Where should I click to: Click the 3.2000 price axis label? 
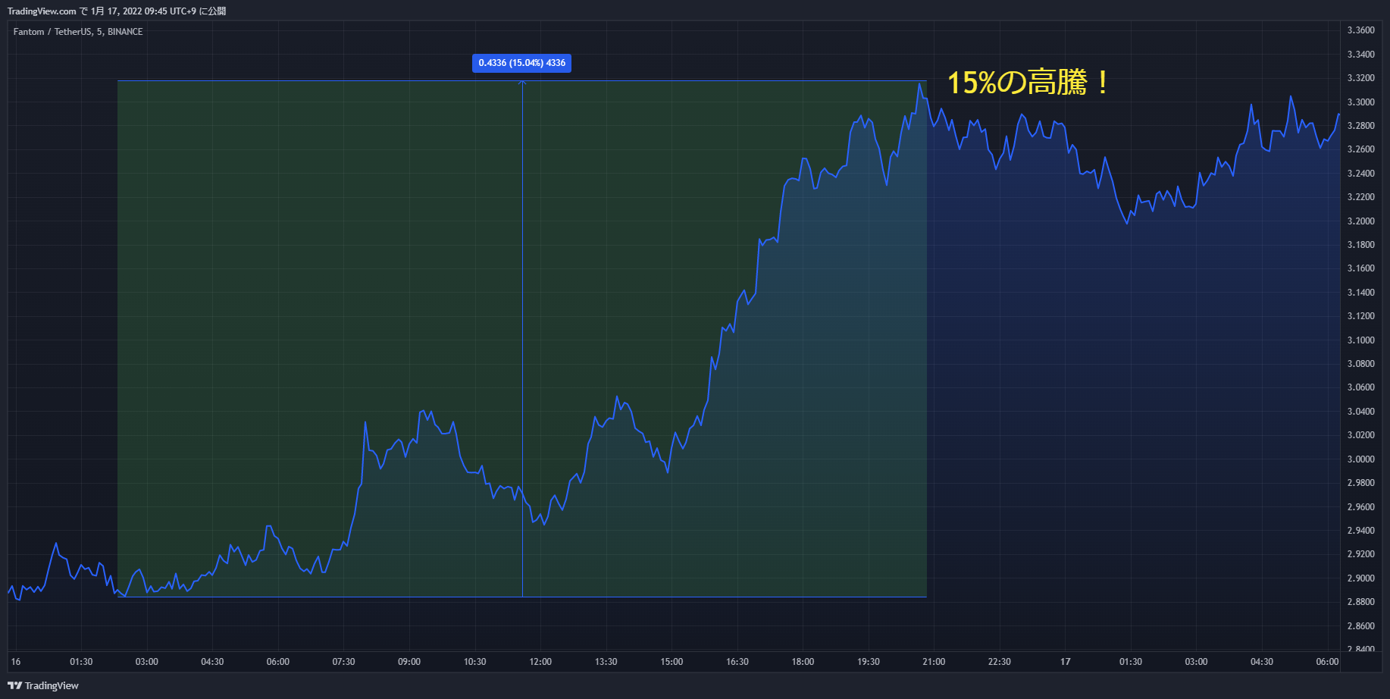[1360, 221]
